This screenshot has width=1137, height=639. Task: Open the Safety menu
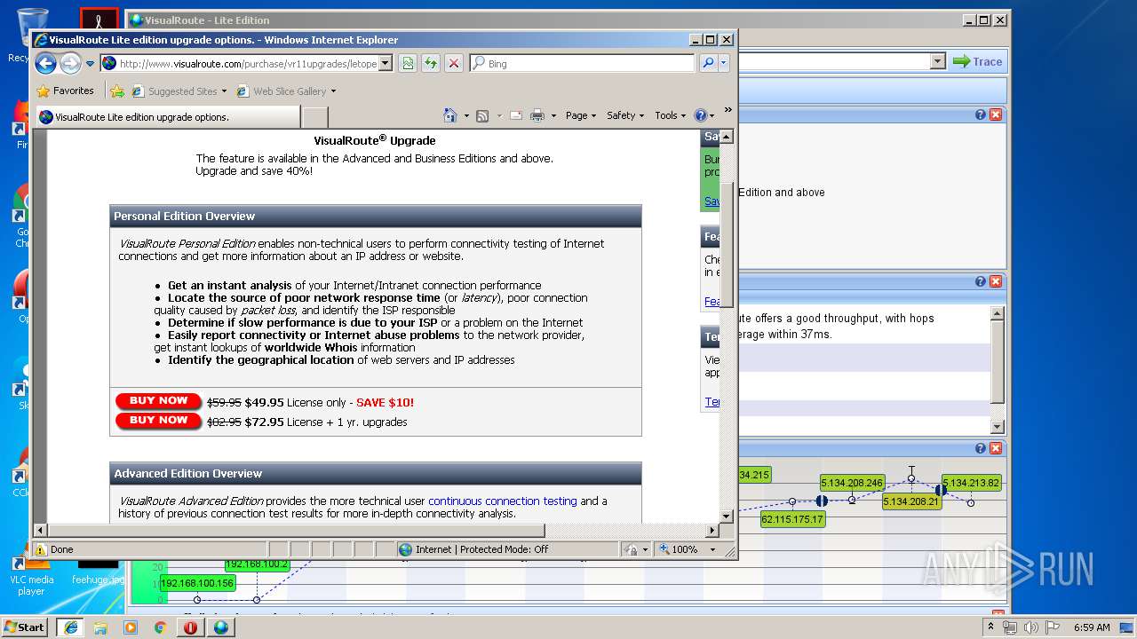(x=626, y=115)
